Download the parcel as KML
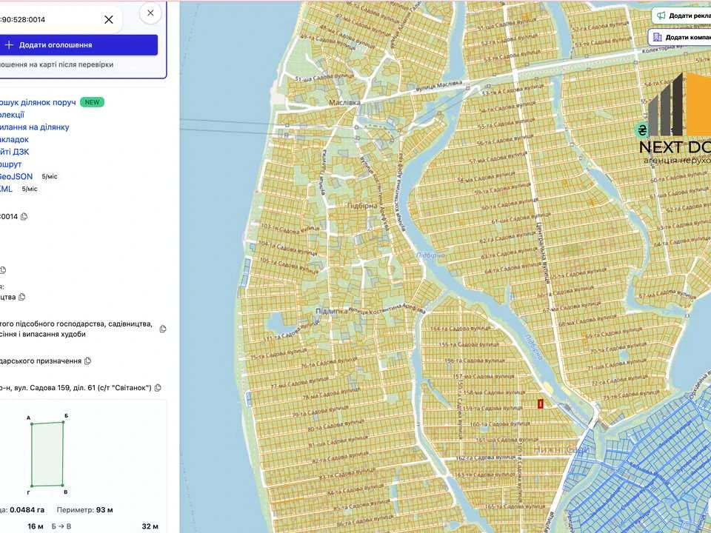Image resolution: width=711 pixels, height=533 pixels. (7, 189)
